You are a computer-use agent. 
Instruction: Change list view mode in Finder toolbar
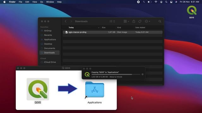point(112,21)
